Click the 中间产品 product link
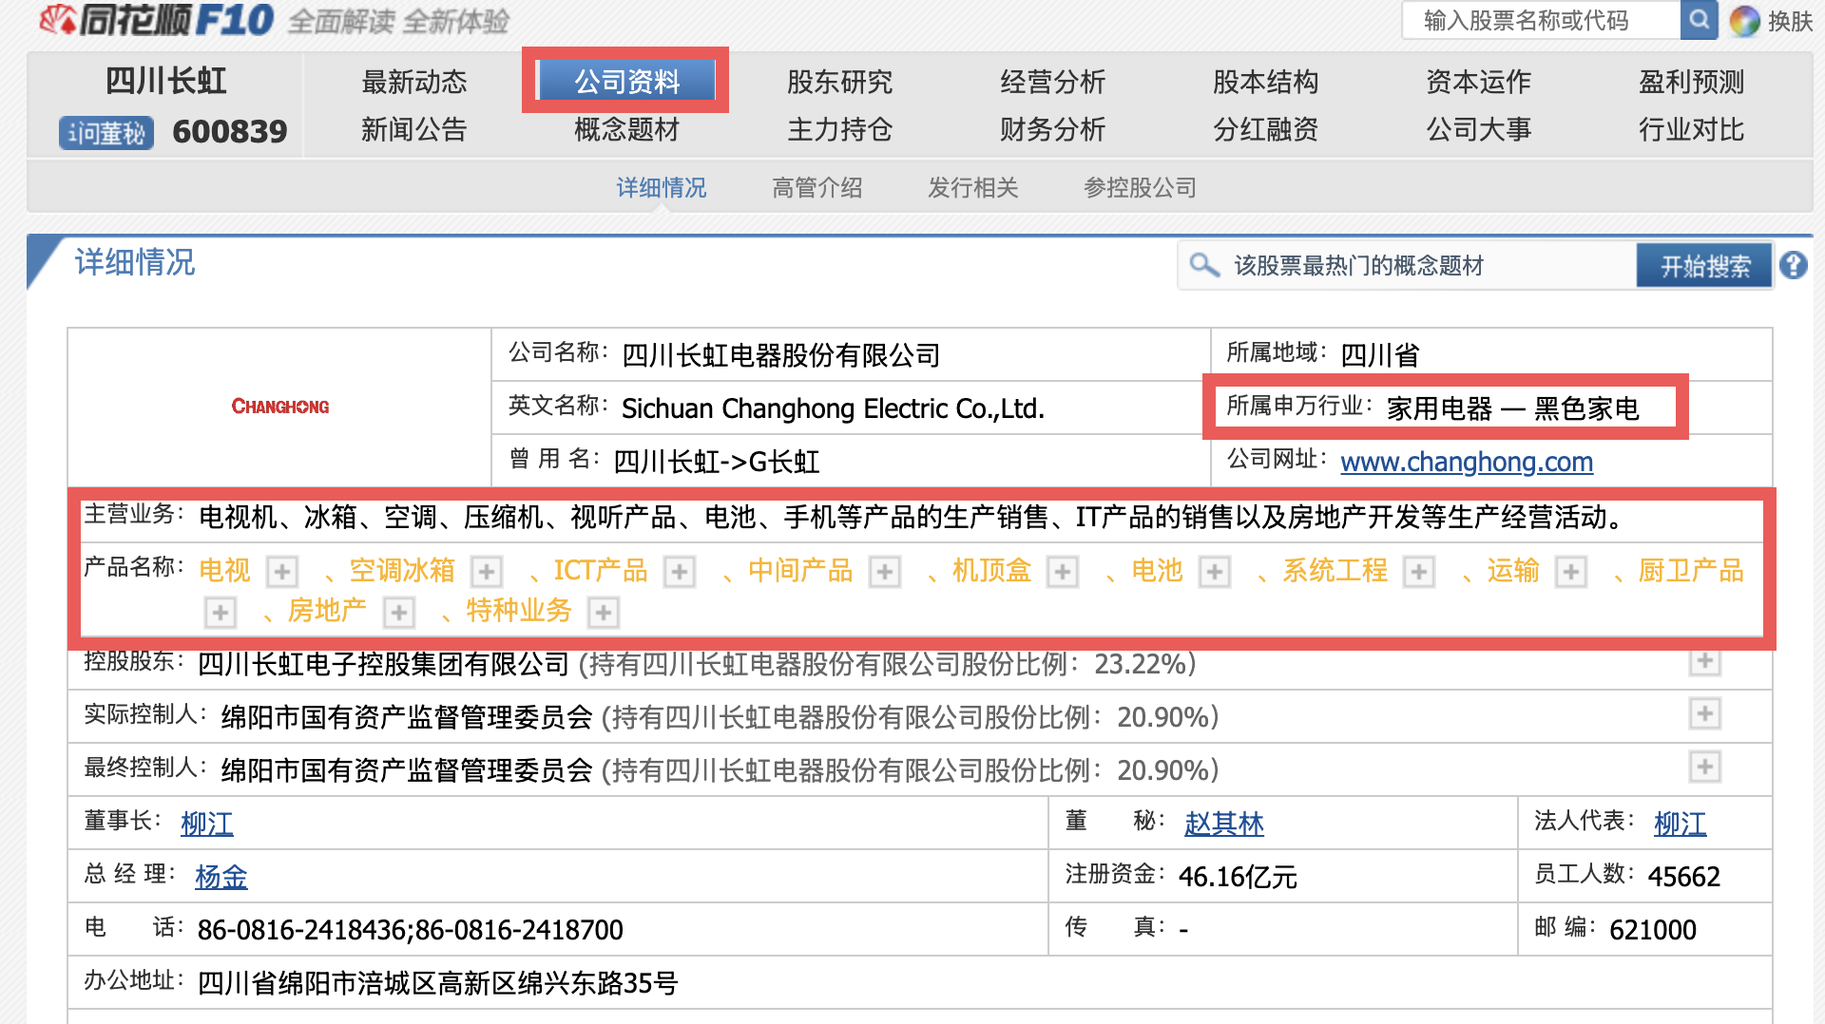This screenshot has height=1024, width=1825. pos(800,571)
